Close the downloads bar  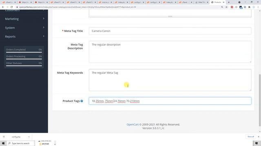click(x=259, y=137)
